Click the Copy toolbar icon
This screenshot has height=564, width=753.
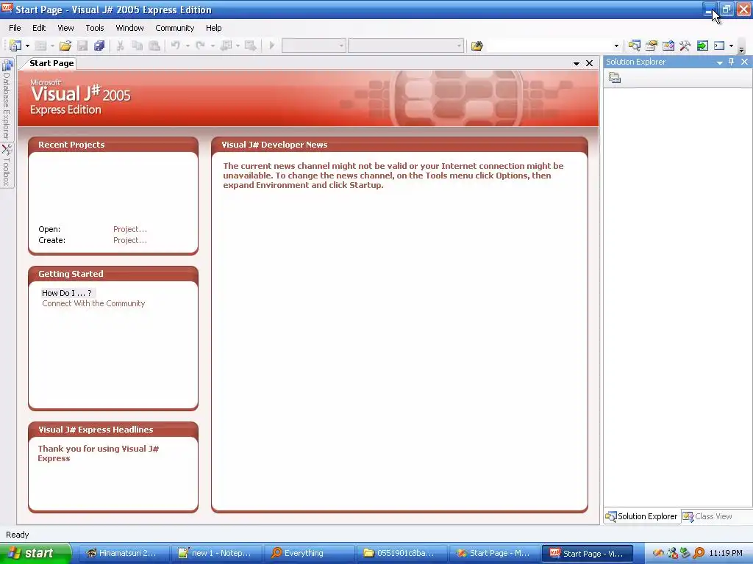(x=138, y=46)
